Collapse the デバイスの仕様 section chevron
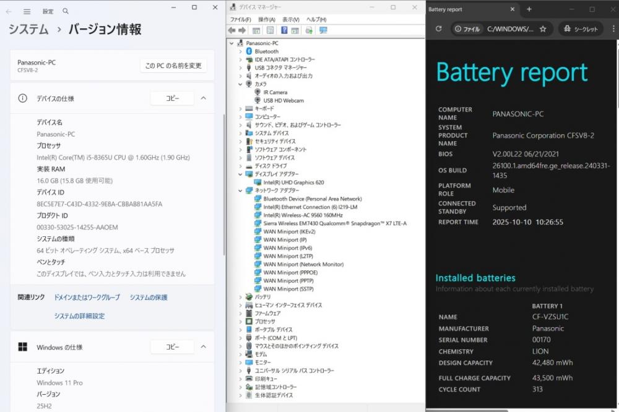This screenshot has width=619, height=412. [x=203, y=98]
